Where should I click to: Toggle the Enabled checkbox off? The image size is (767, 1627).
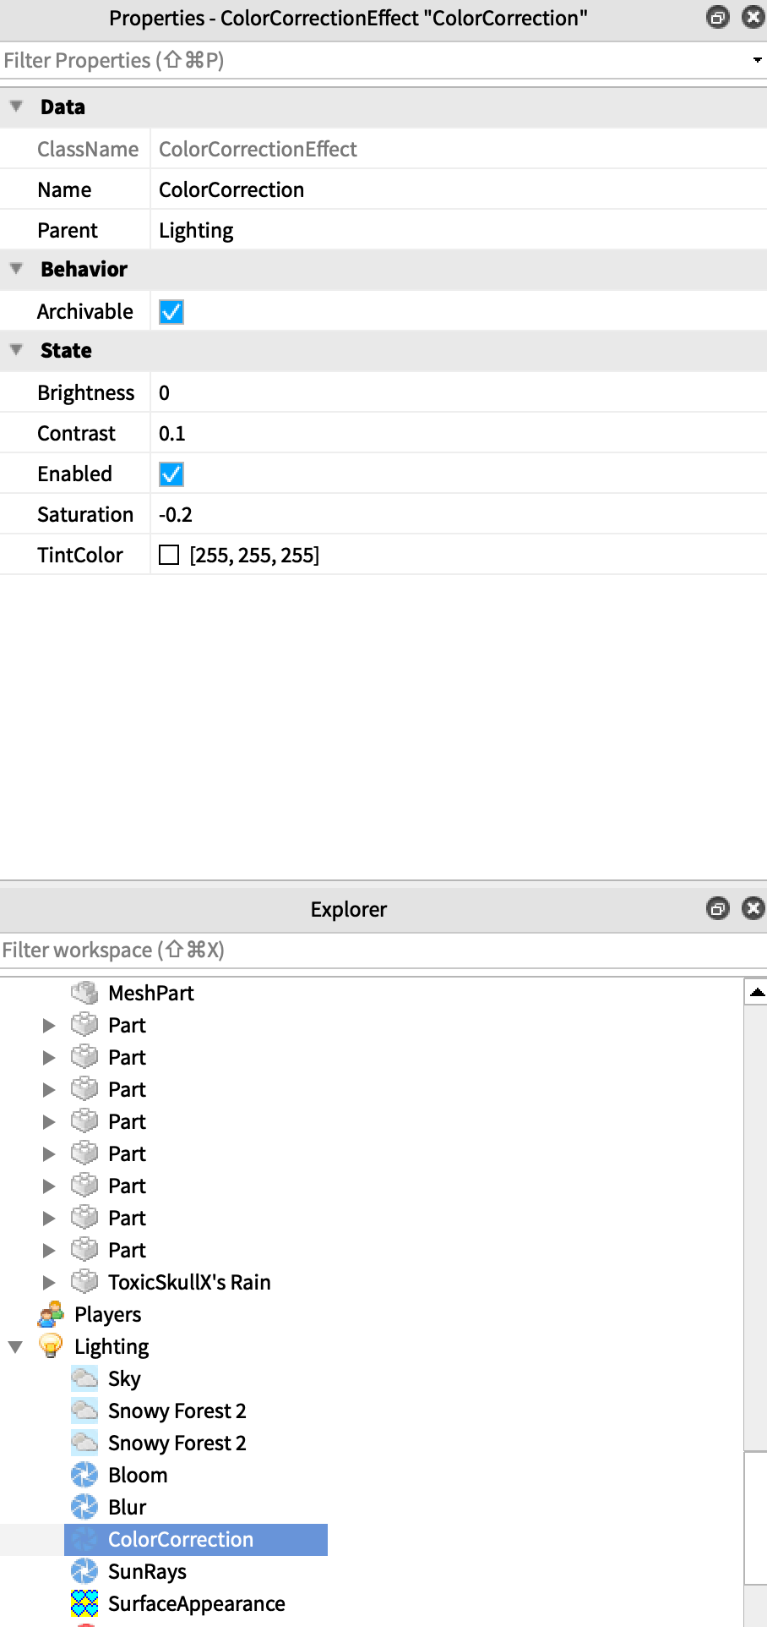point(171,474)
